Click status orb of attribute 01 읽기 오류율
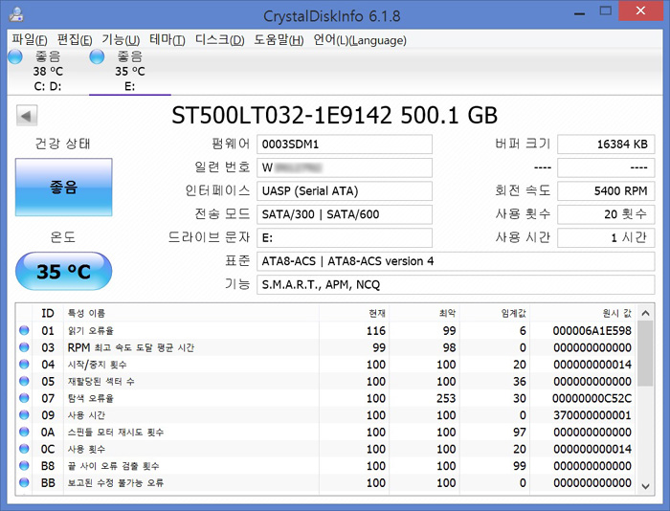 pos(24,330)
